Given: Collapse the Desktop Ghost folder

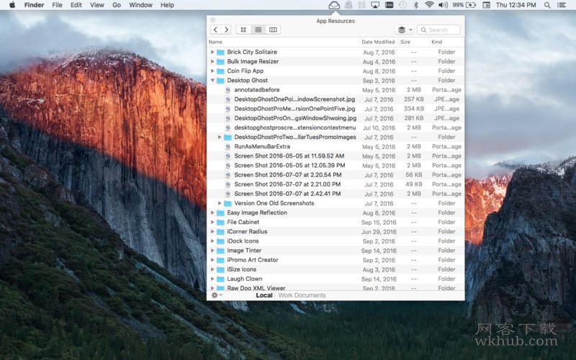Looking at the screenshot, I should coord(212,80).
